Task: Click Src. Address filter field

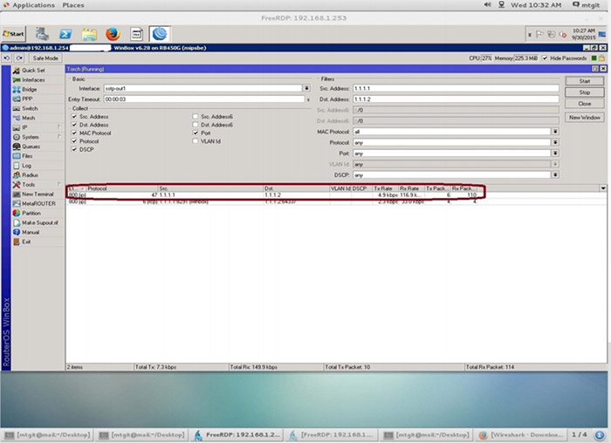Action: (x=456, y=88)
